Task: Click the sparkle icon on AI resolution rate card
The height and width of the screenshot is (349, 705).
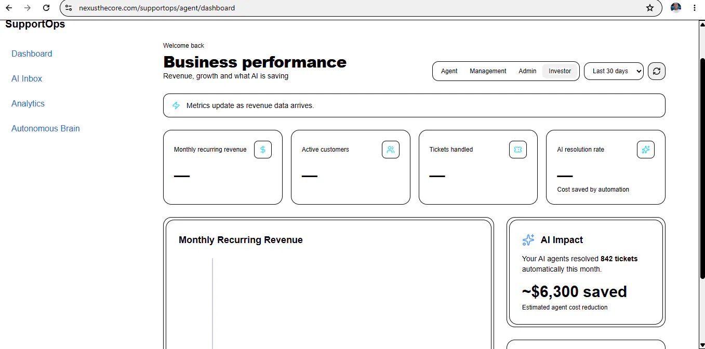Action: point(646,150)
